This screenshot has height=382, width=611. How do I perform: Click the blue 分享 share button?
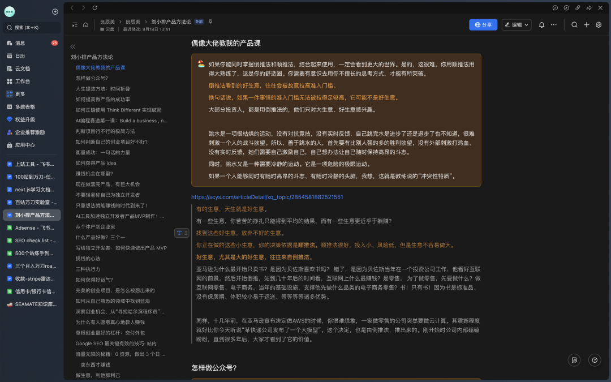pos(483,24)
